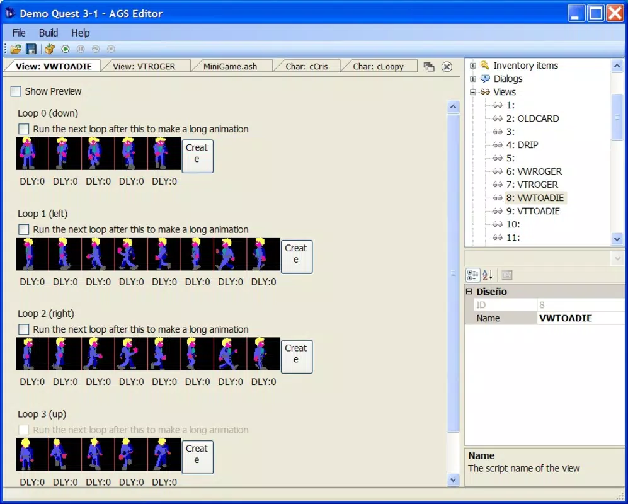Select fifth frame of Loop 0 (down)
The width and height of the screenshot is (628, 504).
164,154
